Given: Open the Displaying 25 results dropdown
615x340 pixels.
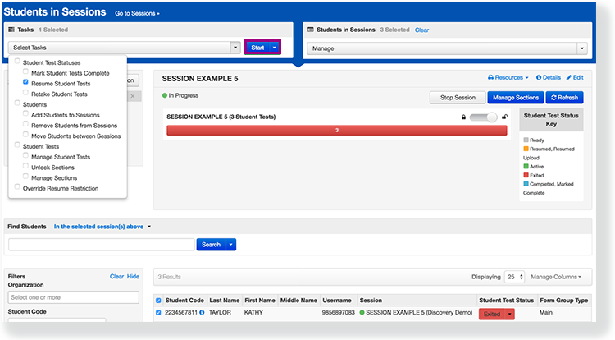Looking at the screenshot, I should point(515,277).
